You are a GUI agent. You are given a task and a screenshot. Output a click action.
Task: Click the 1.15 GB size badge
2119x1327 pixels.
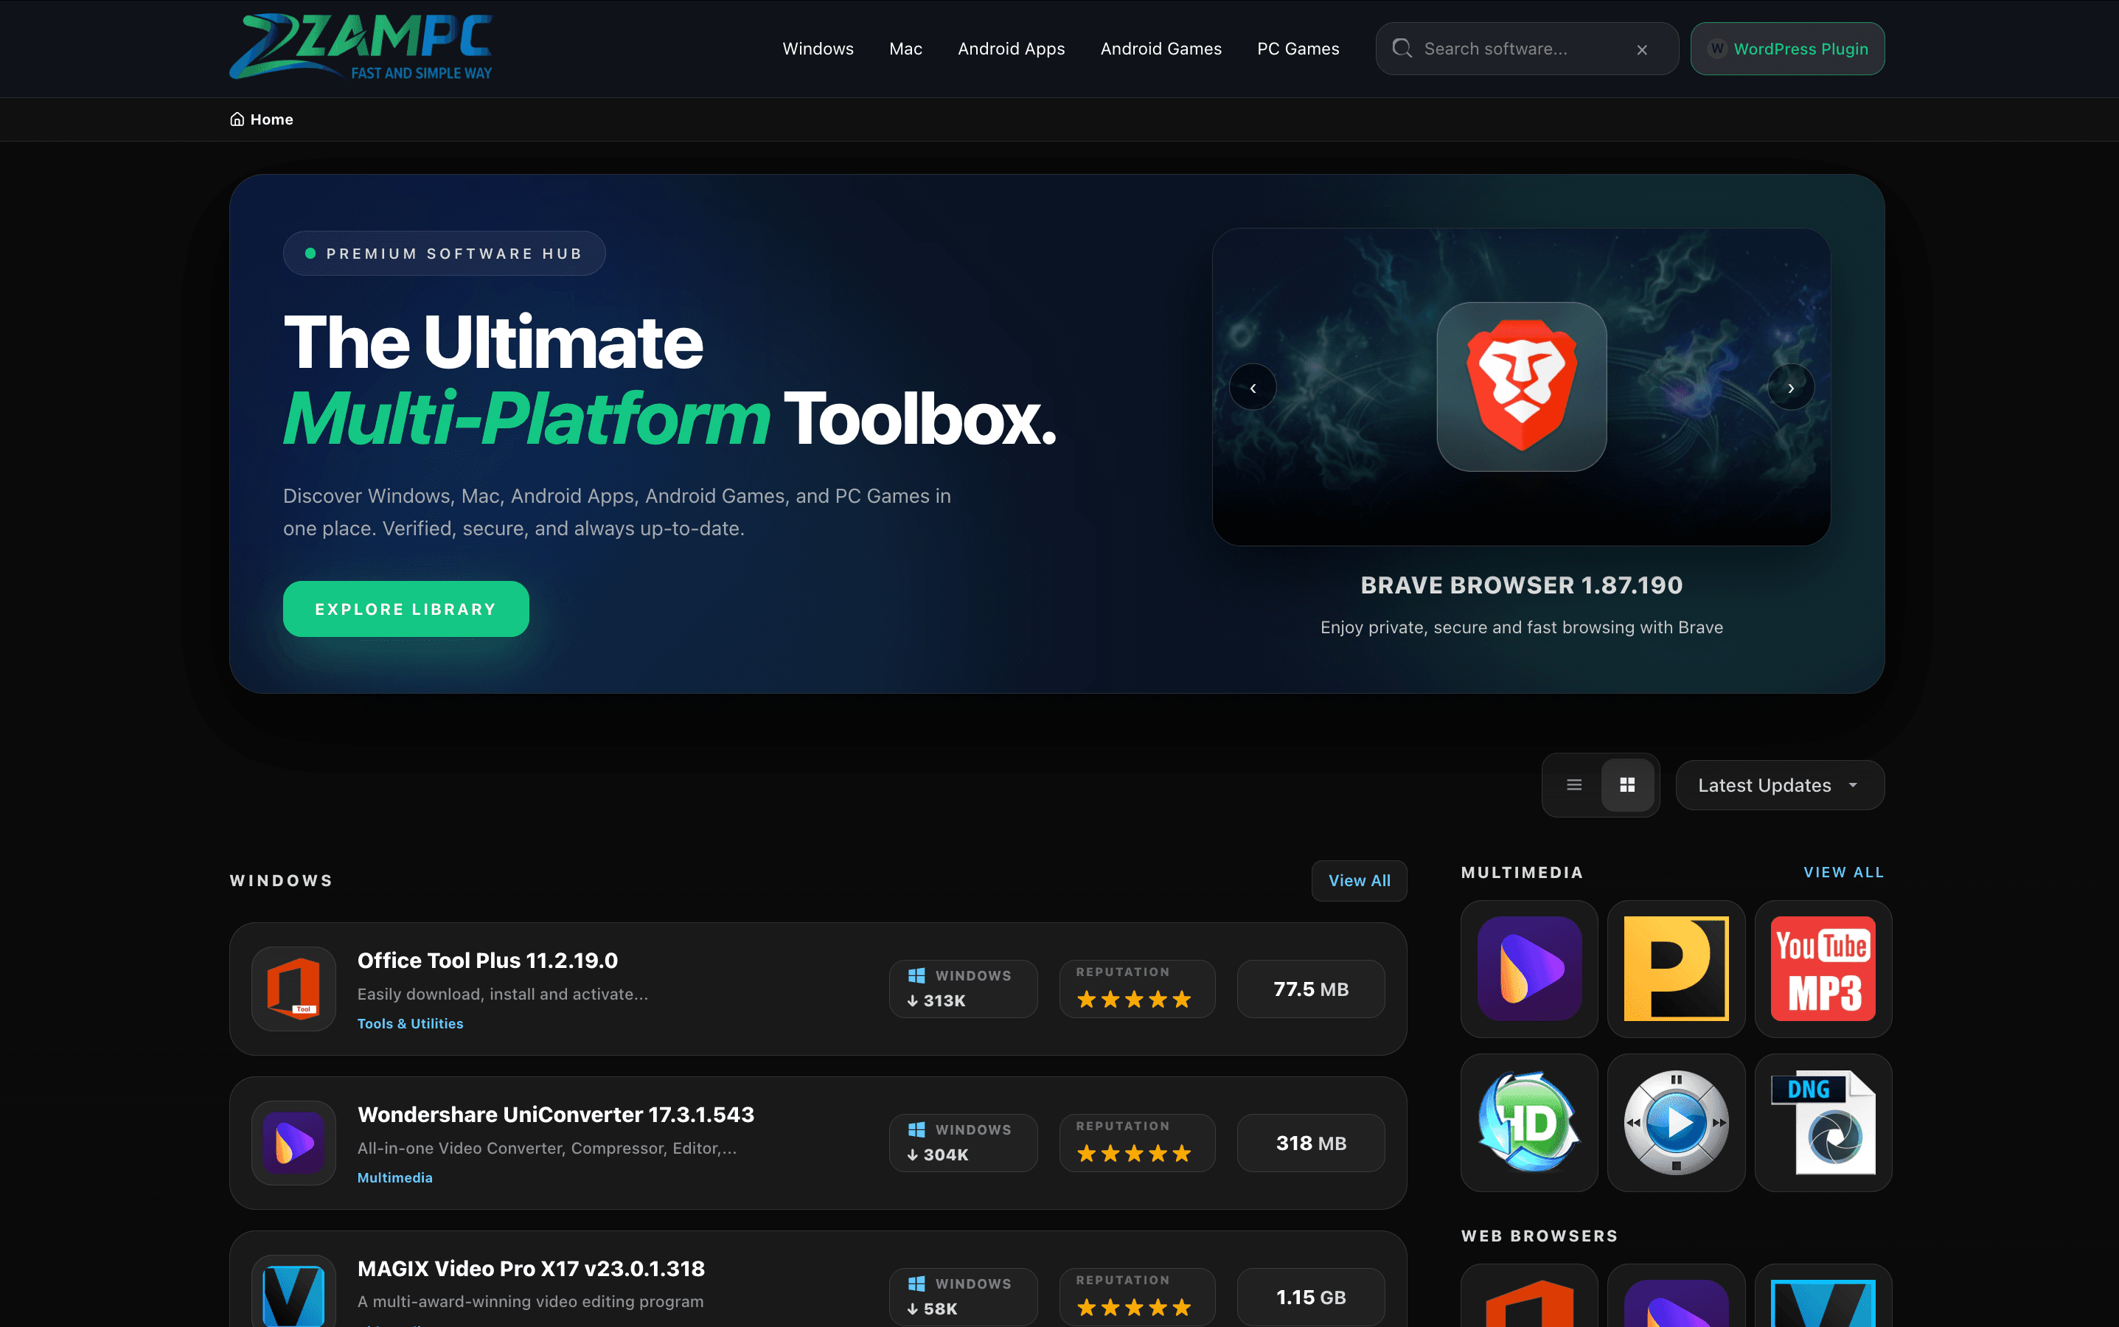pos(1310,1298)
